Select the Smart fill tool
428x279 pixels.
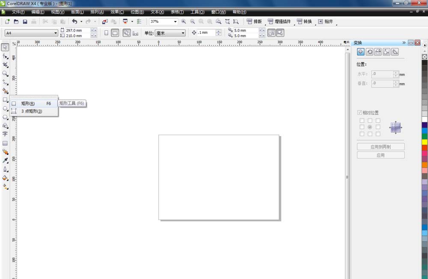[5, 91]
